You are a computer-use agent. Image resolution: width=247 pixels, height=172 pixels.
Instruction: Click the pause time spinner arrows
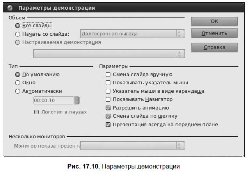point(77,101)
